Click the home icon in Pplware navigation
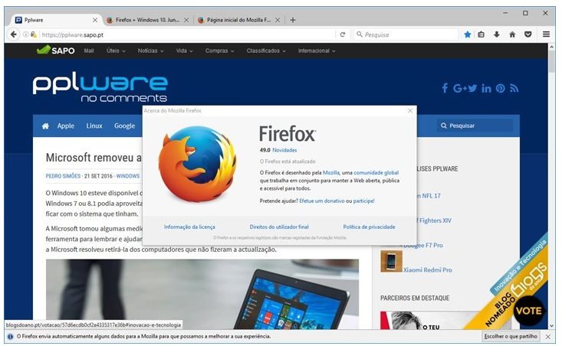This screenshot has width=562, height=346. click(x=45, y=126)
